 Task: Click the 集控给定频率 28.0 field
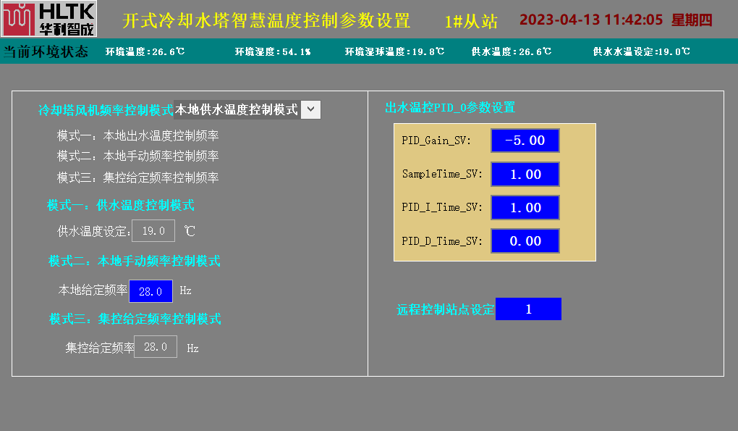point(156,346)
